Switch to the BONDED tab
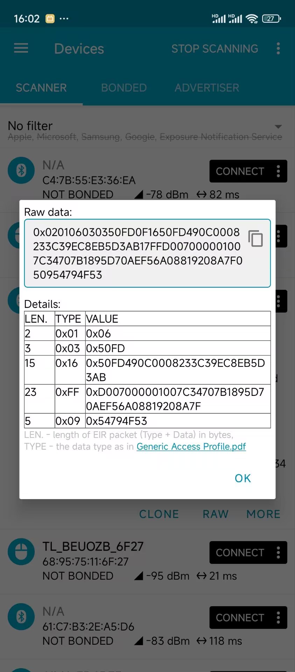The height and width of the screenshot is (672, 295). point(124,87)
